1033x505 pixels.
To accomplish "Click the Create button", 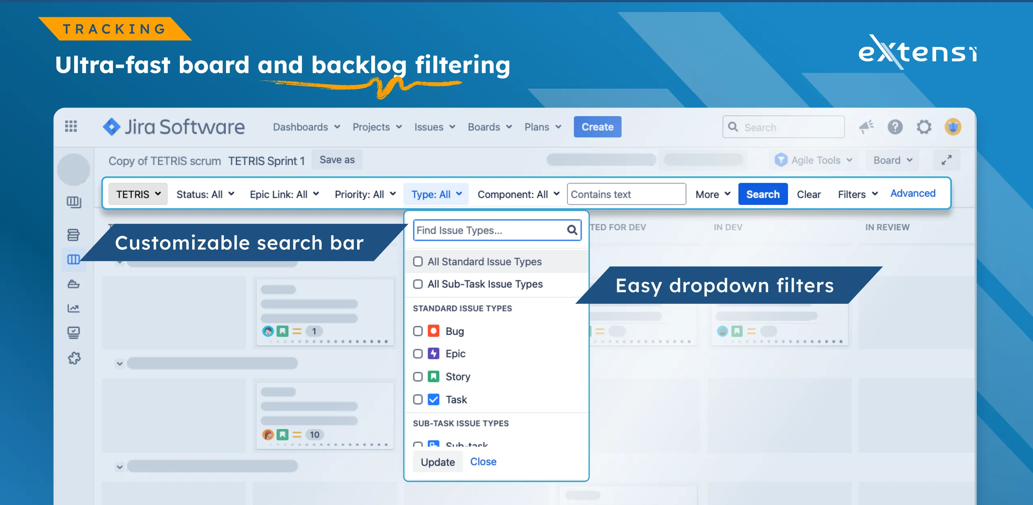I will 598,127.
